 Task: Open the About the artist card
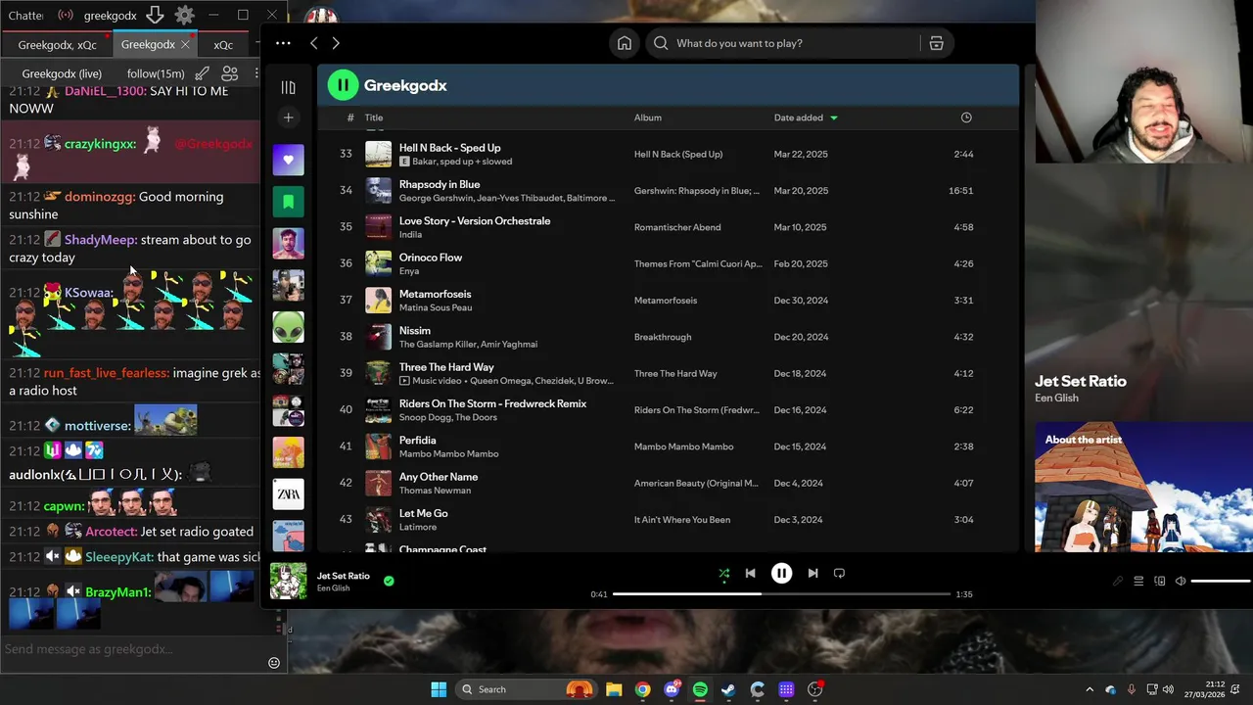click(1144, 487)
